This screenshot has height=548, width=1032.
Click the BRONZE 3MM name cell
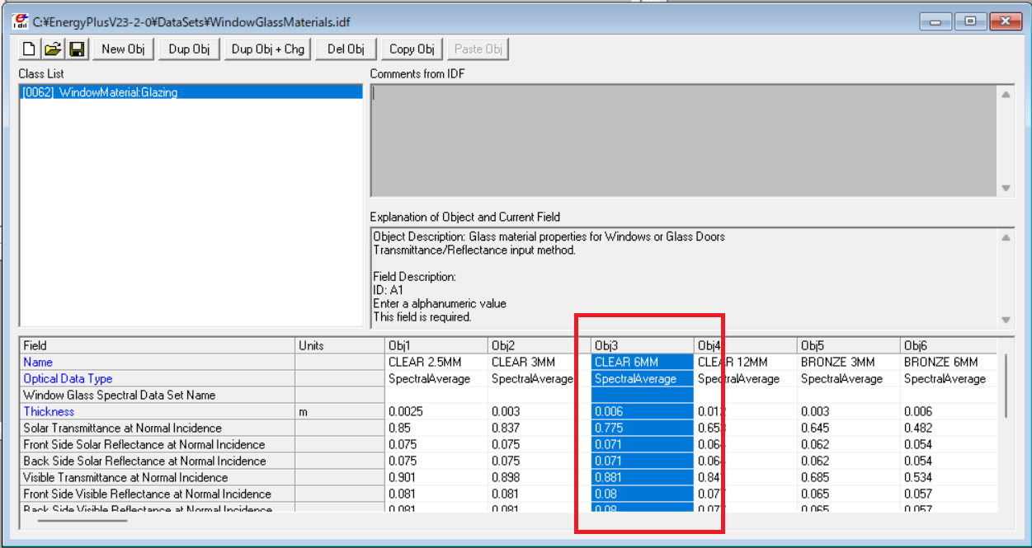point(849,362)
